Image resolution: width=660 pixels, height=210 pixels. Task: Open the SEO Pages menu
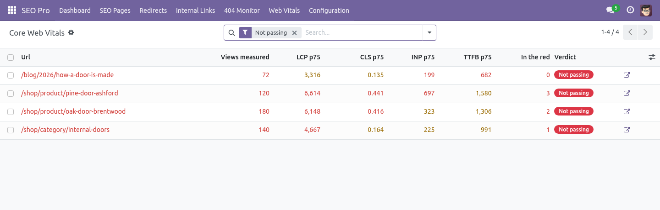[x=115, y=10]
